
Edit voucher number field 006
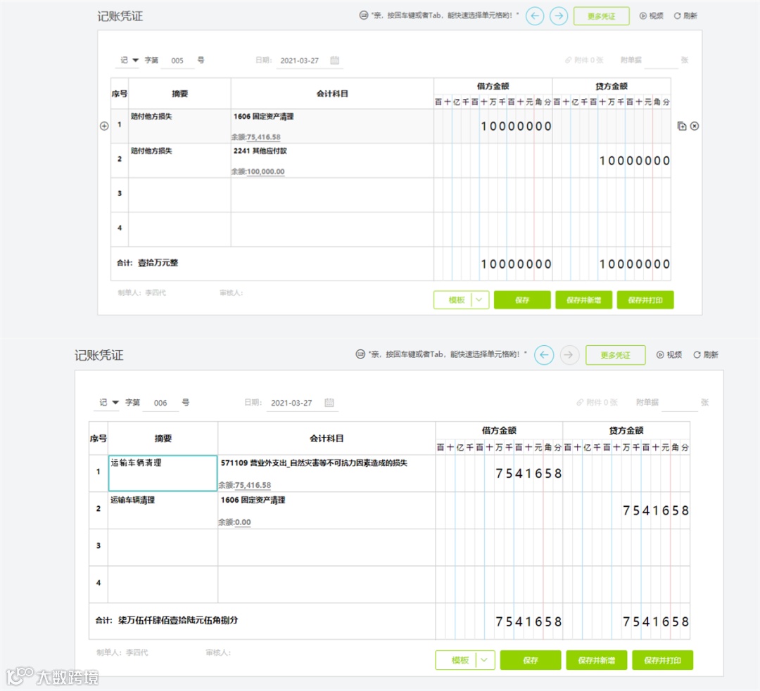161,403
